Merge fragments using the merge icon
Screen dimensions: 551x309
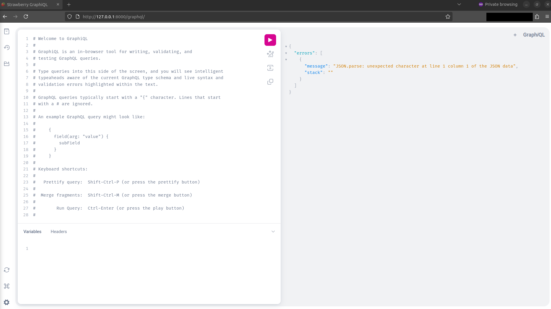coord(270,68)
